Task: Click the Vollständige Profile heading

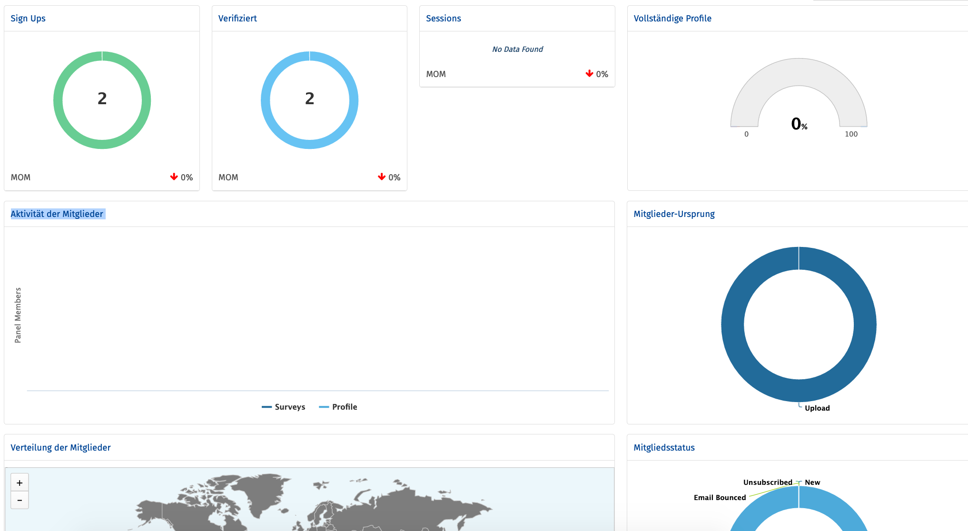Action: (x=672, y=18)
